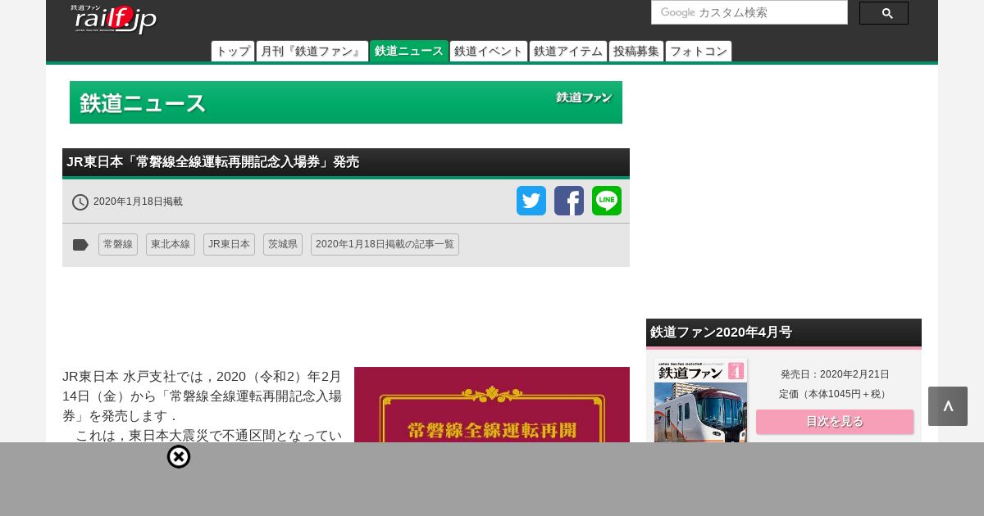Select the 鉄道ニュース tab

point(409,51)
